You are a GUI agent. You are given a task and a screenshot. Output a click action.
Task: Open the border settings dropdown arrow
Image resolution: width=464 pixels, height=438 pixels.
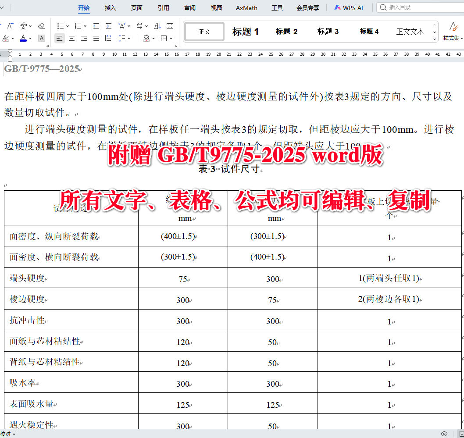pyautogui.click(x=171, y=39)
